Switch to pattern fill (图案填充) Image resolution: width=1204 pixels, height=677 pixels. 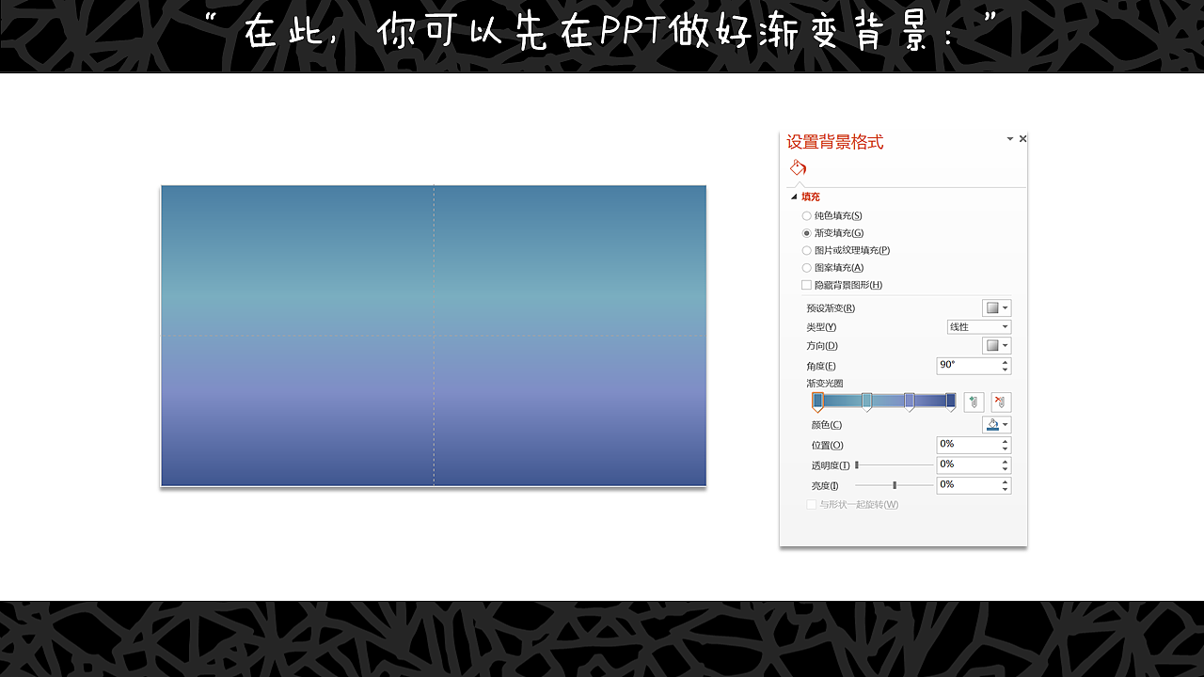(x=806, y=267)
